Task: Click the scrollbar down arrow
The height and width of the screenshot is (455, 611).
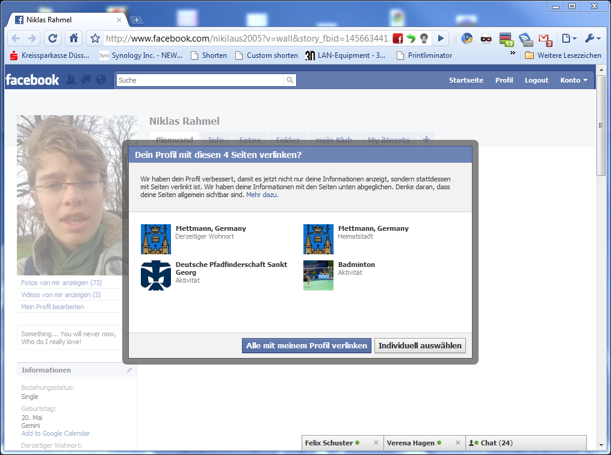Action: pos(601,445)
